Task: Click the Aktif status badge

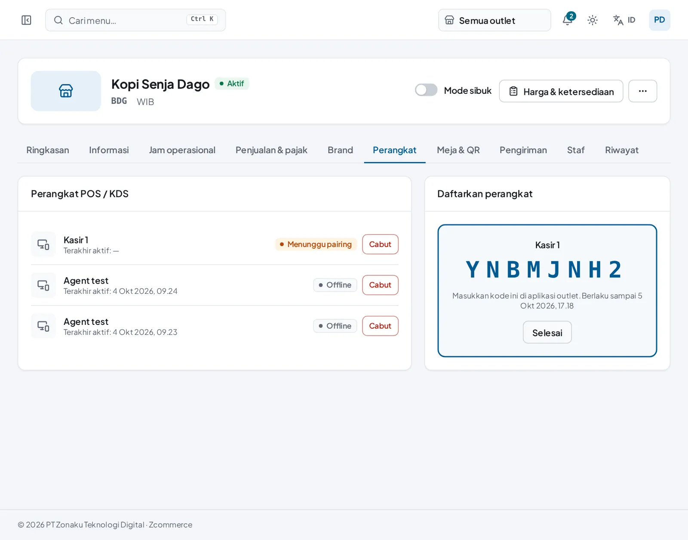Action: pos(232,83)
